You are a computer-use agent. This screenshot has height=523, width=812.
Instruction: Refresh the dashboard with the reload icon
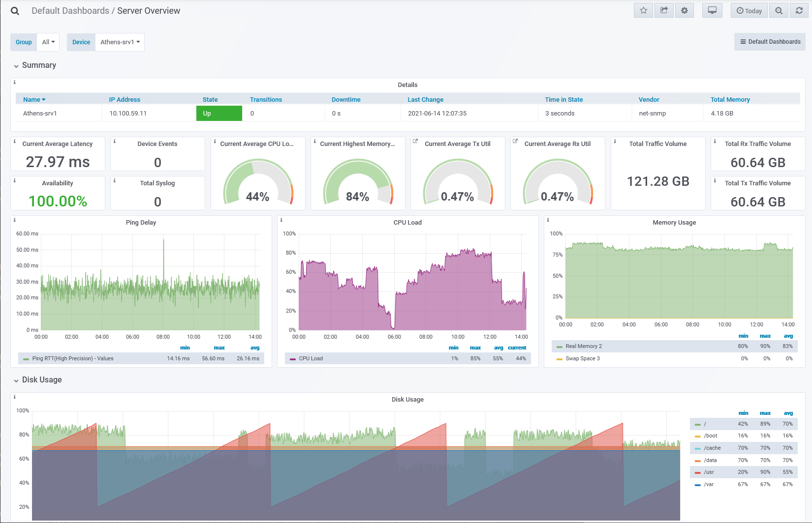coord(799,10)
